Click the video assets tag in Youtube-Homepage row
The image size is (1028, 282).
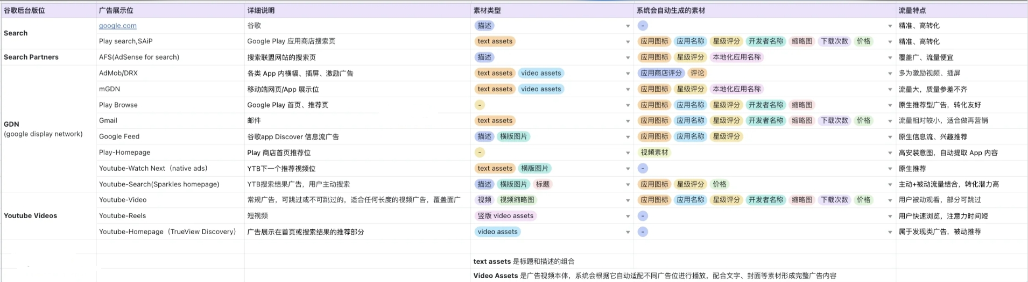[497, 232]
